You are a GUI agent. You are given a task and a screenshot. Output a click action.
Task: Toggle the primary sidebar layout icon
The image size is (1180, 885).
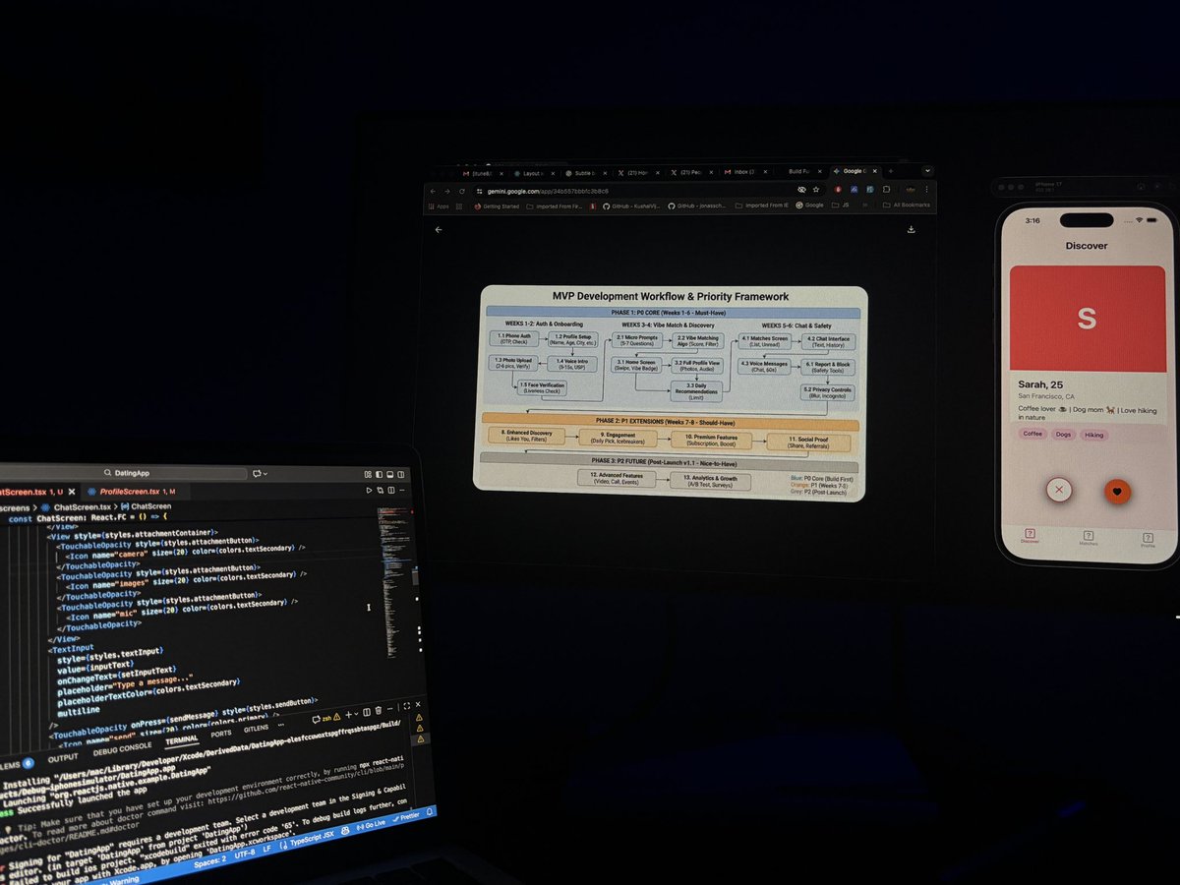click(x=379, y=475)
